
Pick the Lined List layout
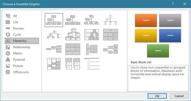click(92, 64)
